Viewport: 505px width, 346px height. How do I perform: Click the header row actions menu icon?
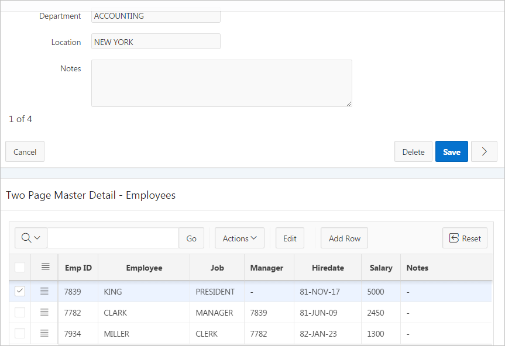point(45,267)
